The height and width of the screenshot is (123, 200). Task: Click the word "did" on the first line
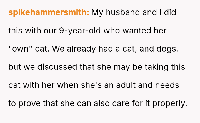(x=170, y=12)
